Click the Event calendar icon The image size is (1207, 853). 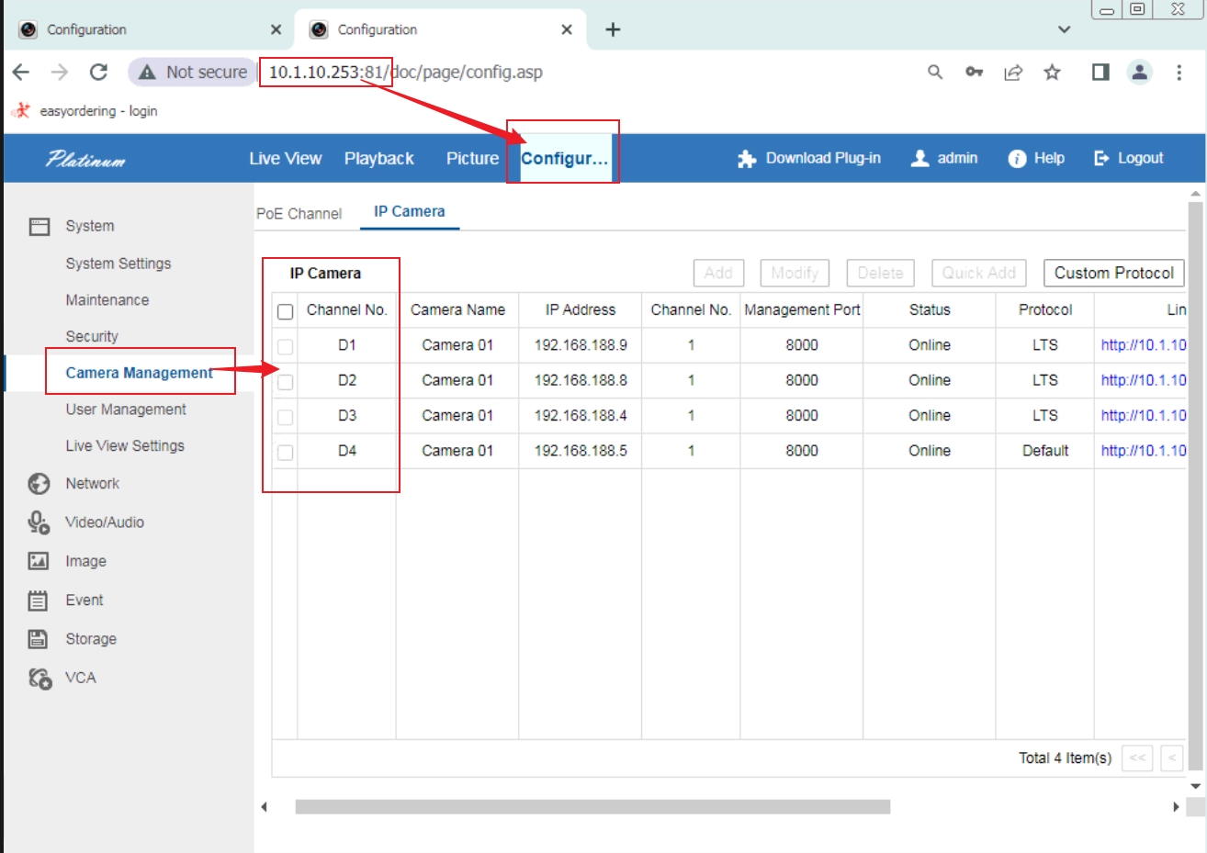pyautogui.click(x=38, y=600)
